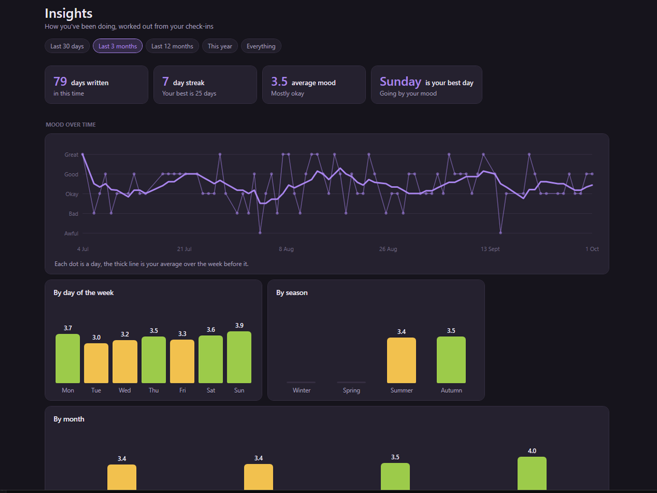
Task: Click the By season title
Action: [x=292, y=293]
